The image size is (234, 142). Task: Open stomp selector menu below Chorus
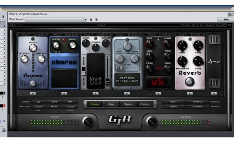pyautogui.click(x=64, y=93)
